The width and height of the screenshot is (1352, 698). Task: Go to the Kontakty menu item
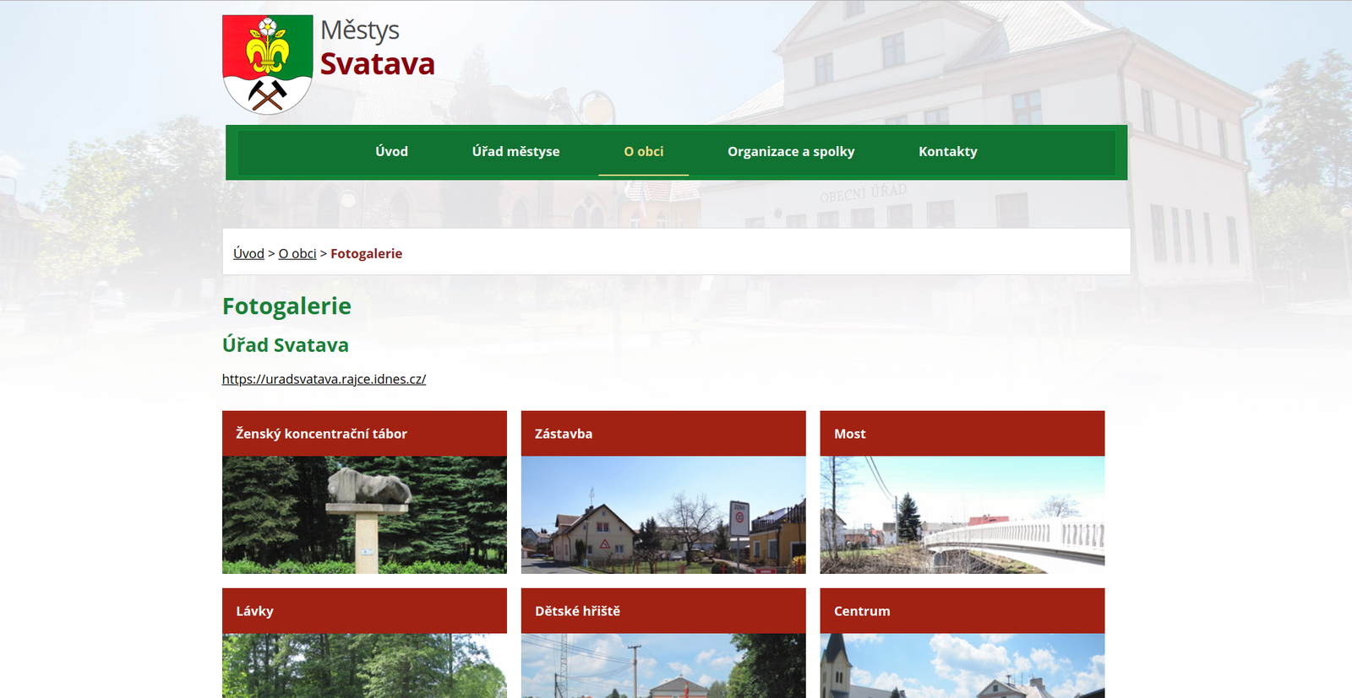[x=947, y=152]
